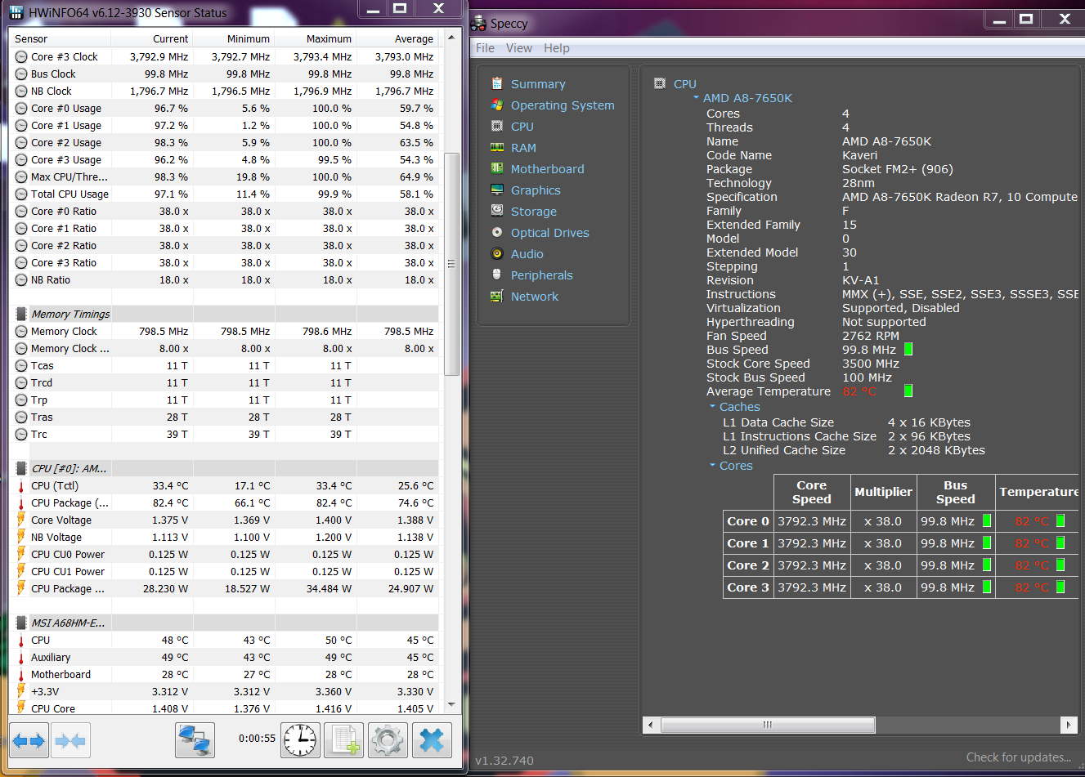The image size is (1085, 777).
Task: Open the Peripherals section in Speccy
Action: [x=541, y=275]
